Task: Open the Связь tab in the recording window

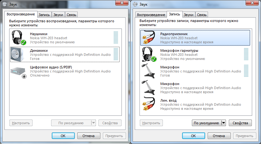Action: 202,15
